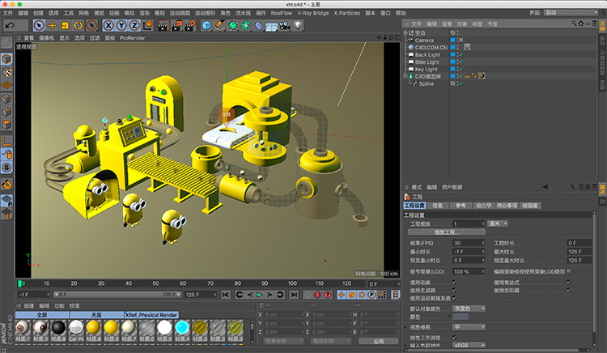This screenshot has width=607, height=353.
Task: Toggle the Z axis lock
Action: [134, 26]
